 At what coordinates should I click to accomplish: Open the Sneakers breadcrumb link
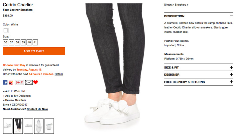[x=180, y=5]
